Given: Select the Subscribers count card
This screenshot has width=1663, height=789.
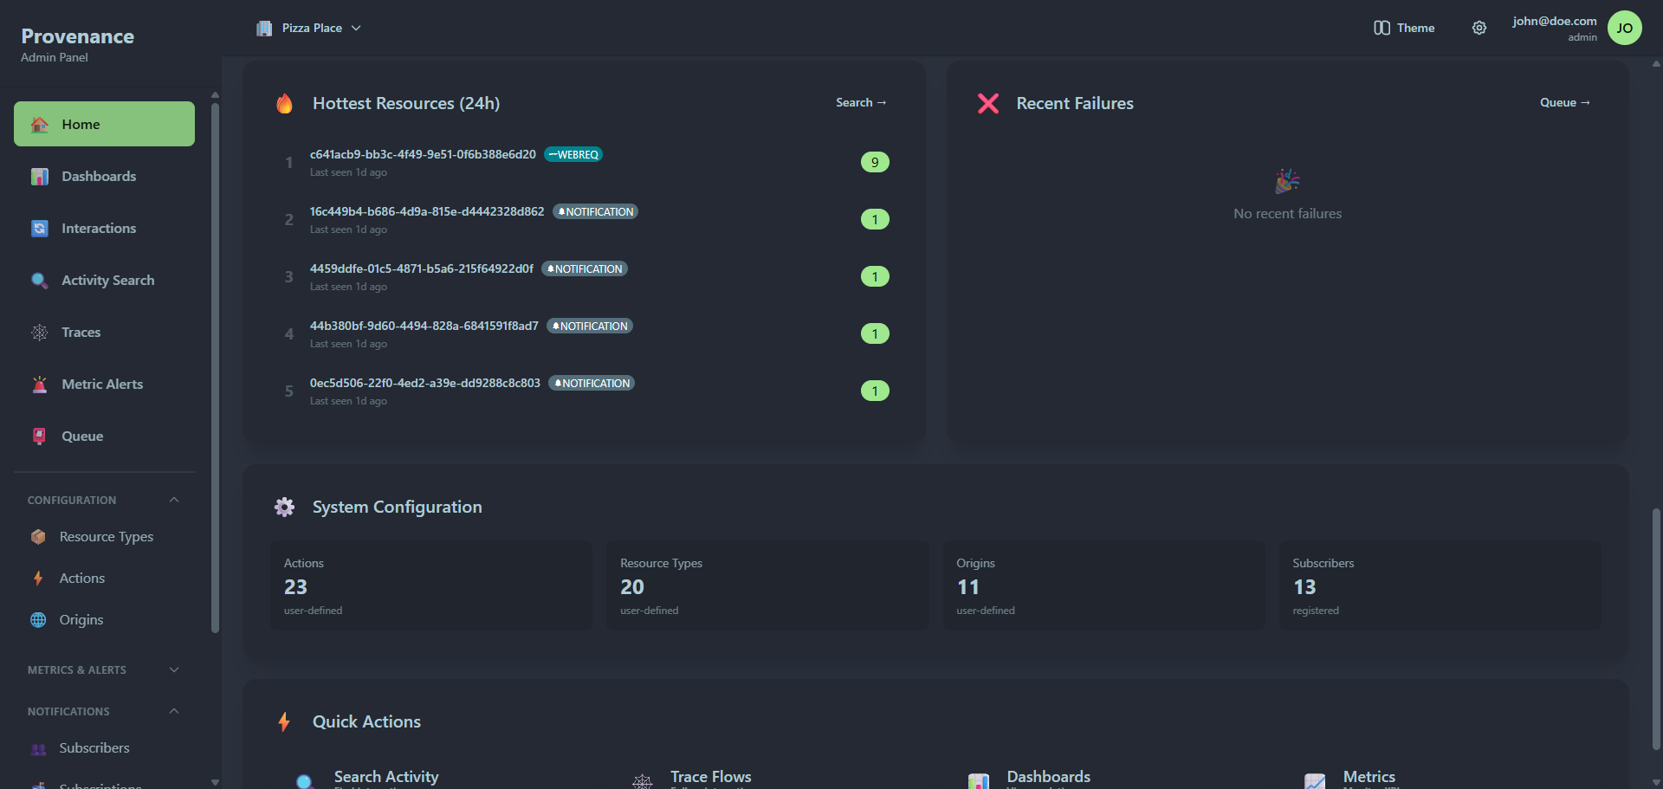Looking at the screenshot, I should pos(1440,585).
